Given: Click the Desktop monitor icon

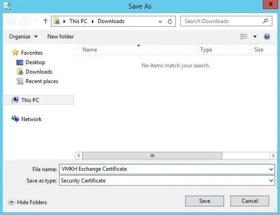Looking at the screenshot, I should (20, 62).
